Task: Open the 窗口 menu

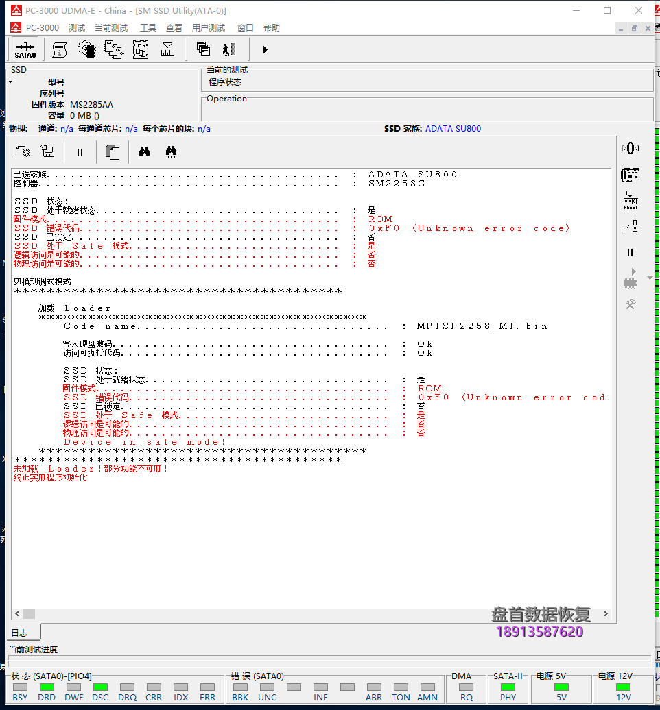Action: click(245, 28)
